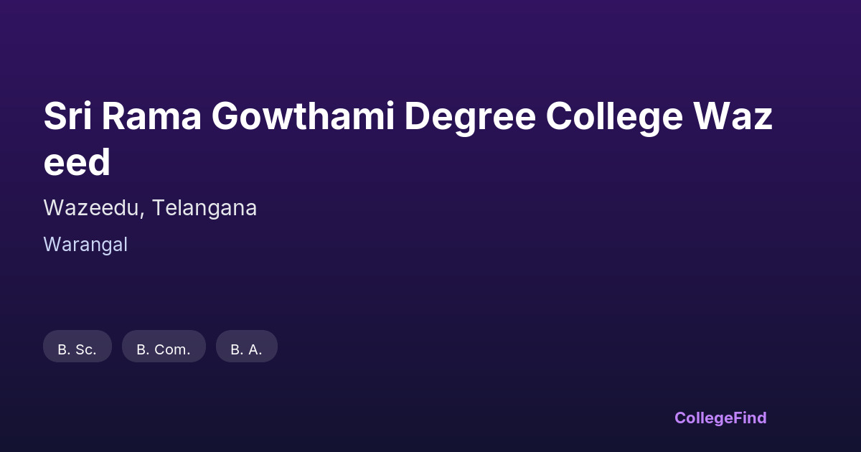Click Telangana in the location line

click(204, 208)
